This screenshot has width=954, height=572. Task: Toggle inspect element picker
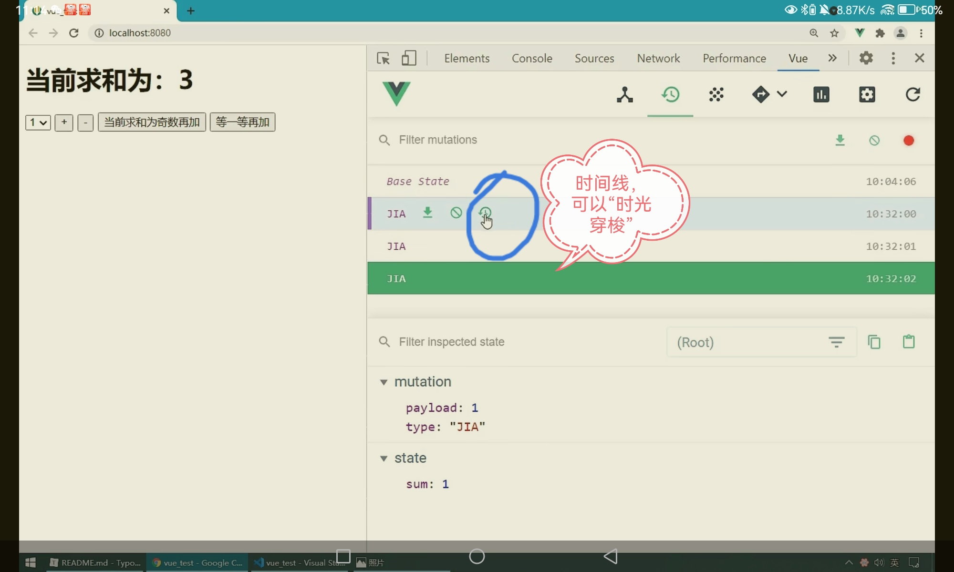[x=383, y=58]
